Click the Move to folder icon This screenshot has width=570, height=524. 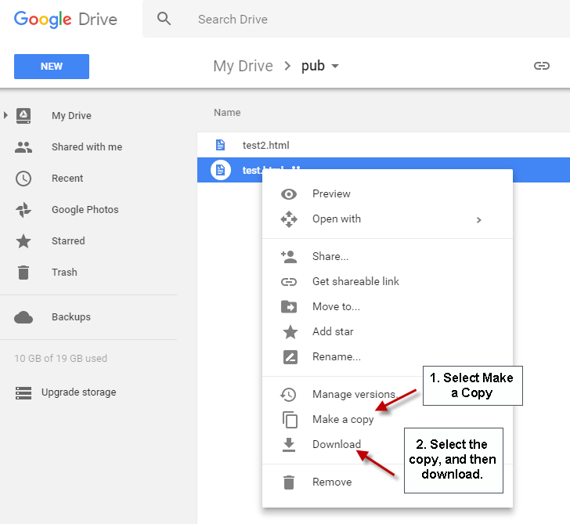click(x=289, y=307)
